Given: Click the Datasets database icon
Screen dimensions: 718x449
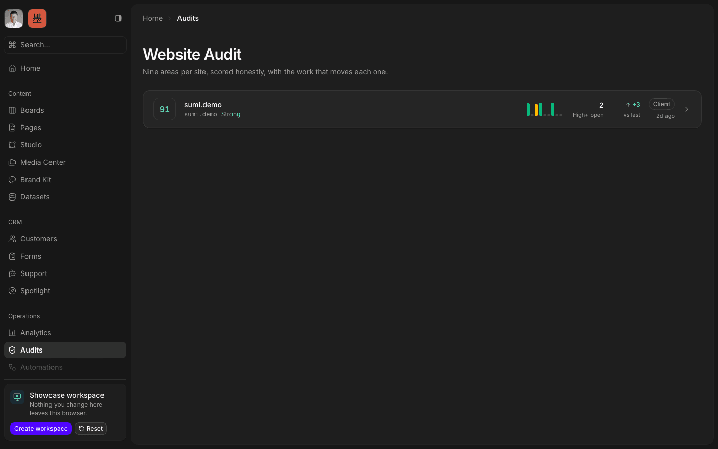Looking at the screenshot, I should (12, 197).
